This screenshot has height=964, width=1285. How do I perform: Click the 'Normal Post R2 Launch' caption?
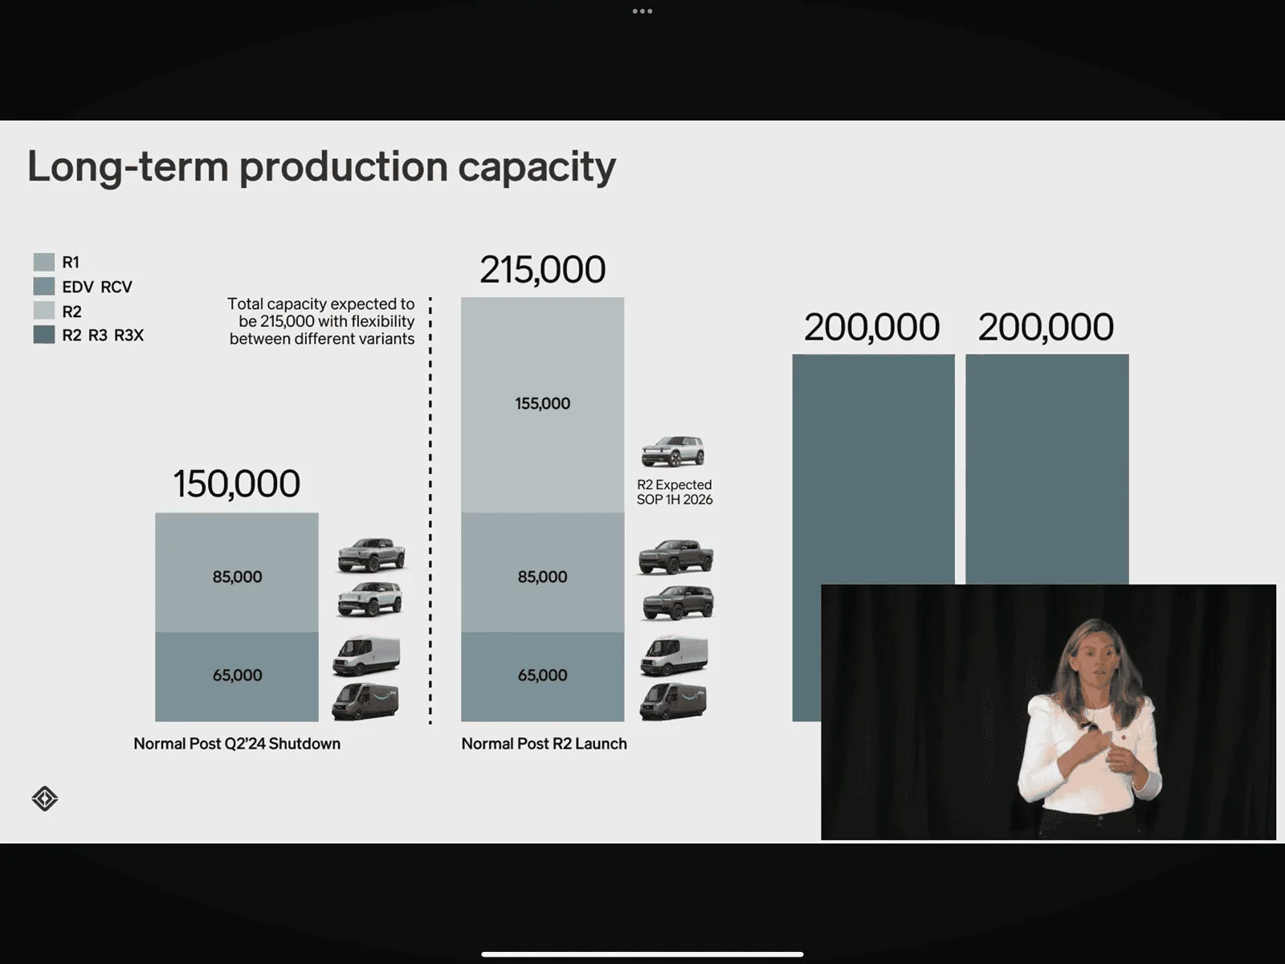click(x=544, y=744)
